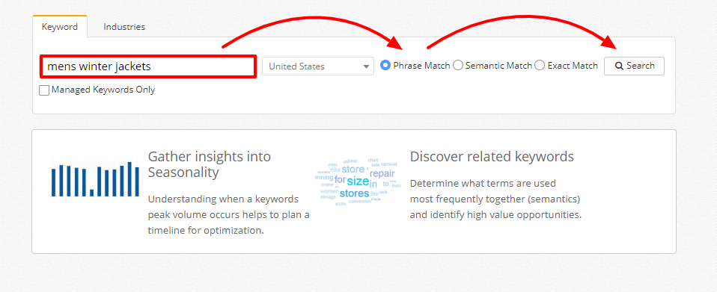Image resolution: width=717 pixels, height=292 pixels.
Task: Click the 'size' word in the cloud
Action: [358, 181]
